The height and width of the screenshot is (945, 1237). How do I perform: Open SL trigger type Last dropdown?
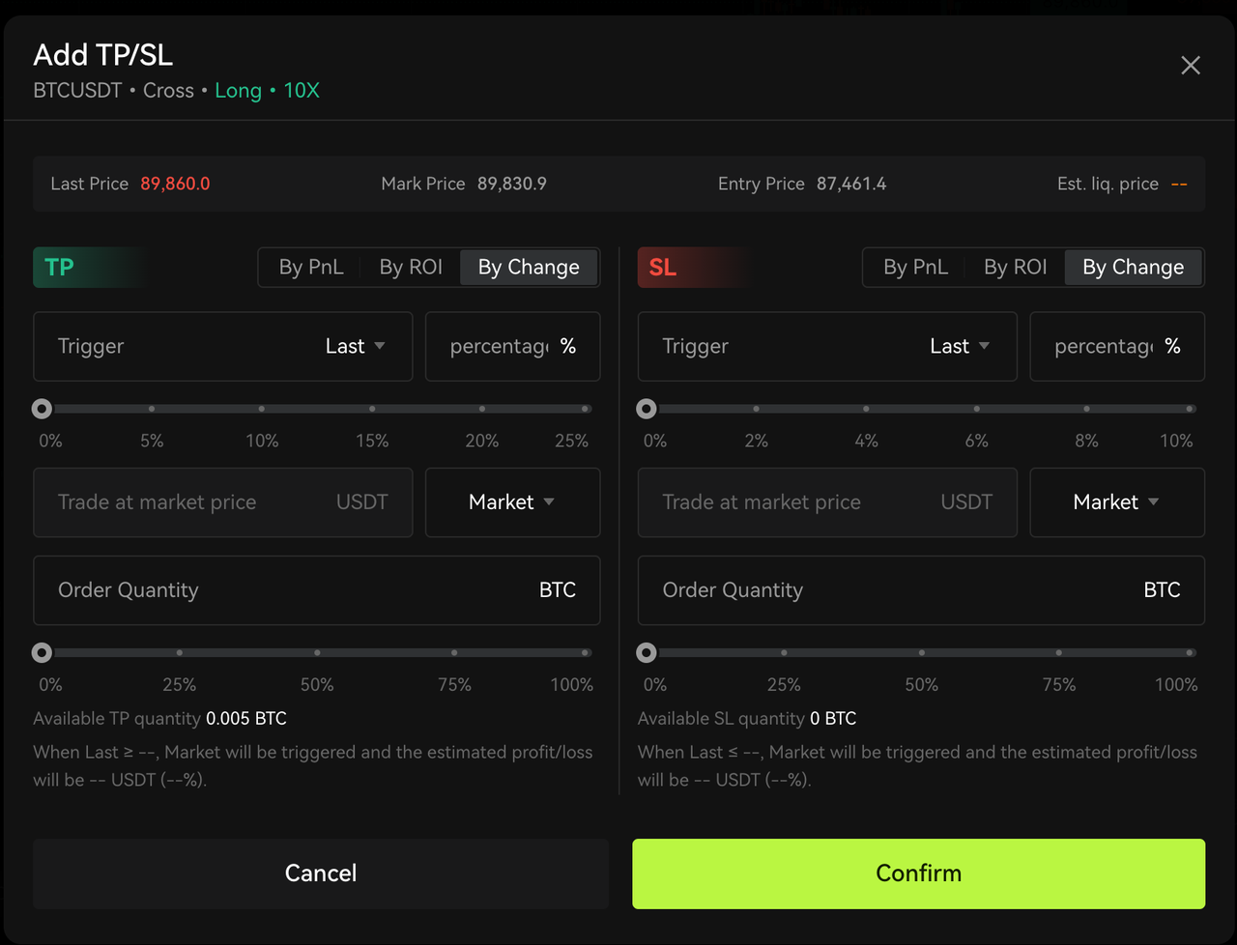(x=960, y=346)
